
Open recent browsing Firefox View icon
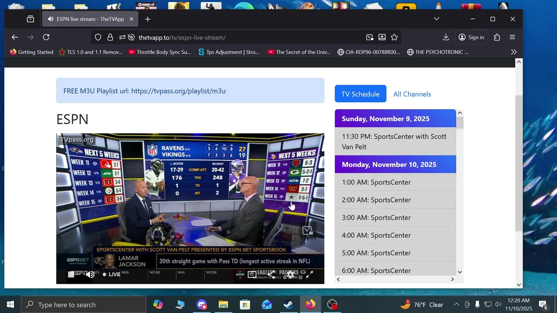pyautogui.click(x=30, y=19)
